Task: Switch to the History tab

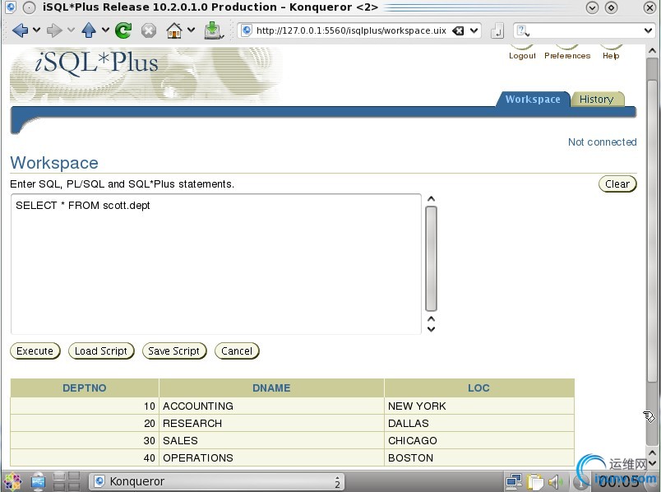Action: 596,100
